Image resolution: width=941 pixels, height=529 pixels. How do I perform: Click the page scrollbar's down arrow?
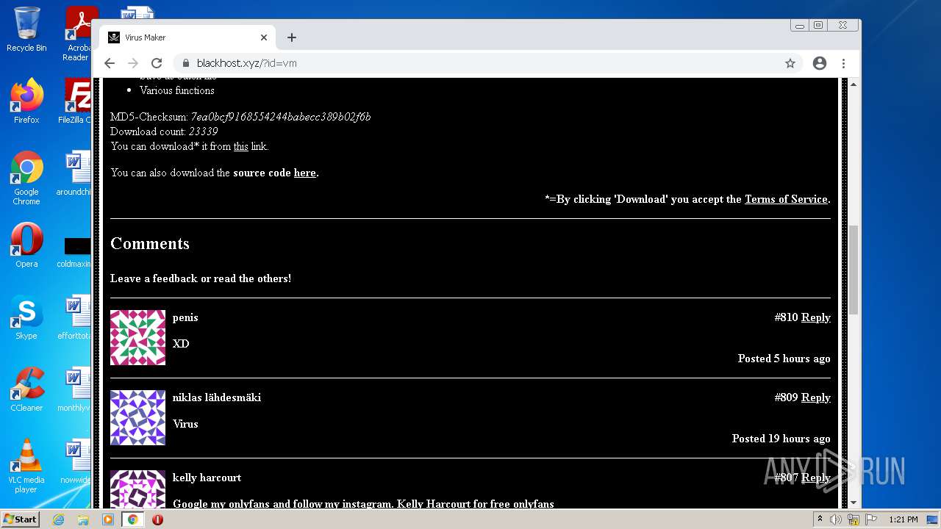click(x=854, y=503)
